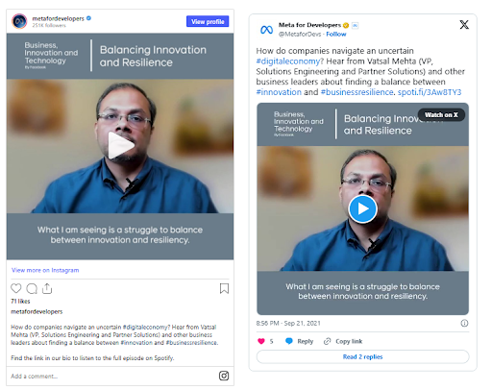The image size is (492, 390).
Task: Click the 8:56 PM - Sep 21, 2021 timestamp
Action: click(x=288, y=324)
